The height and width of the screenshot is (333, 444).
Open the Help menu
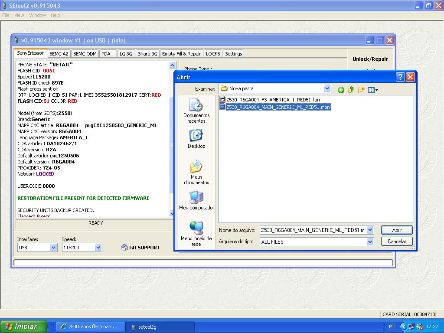pos(55,15)
